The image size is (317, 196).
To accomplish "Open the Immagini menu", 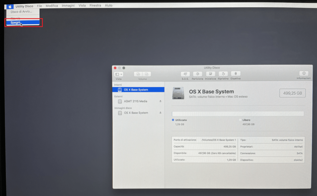I will (x=68, y=6).
